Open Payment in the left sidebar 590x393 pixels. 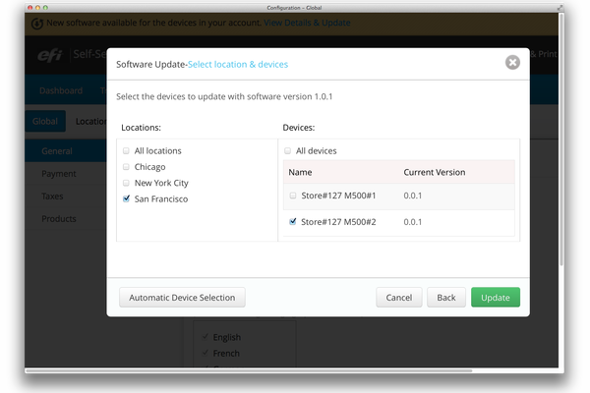59,173
